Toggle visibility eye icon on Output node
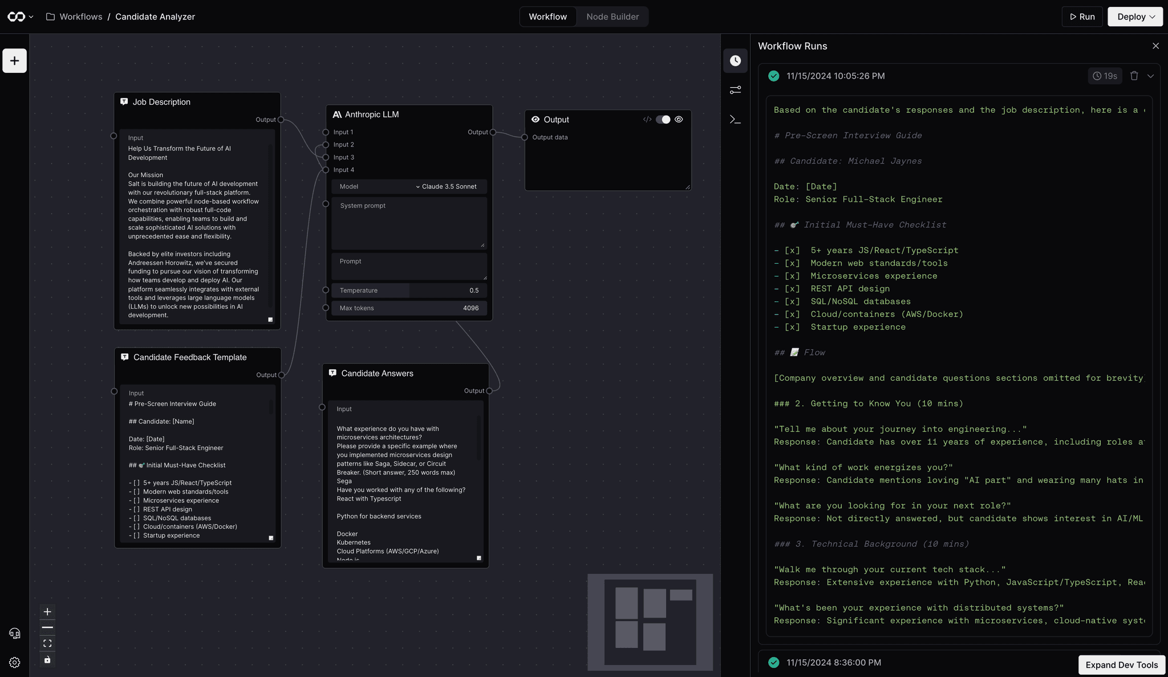The image size is (1168, 677). [x=679, y=119]
